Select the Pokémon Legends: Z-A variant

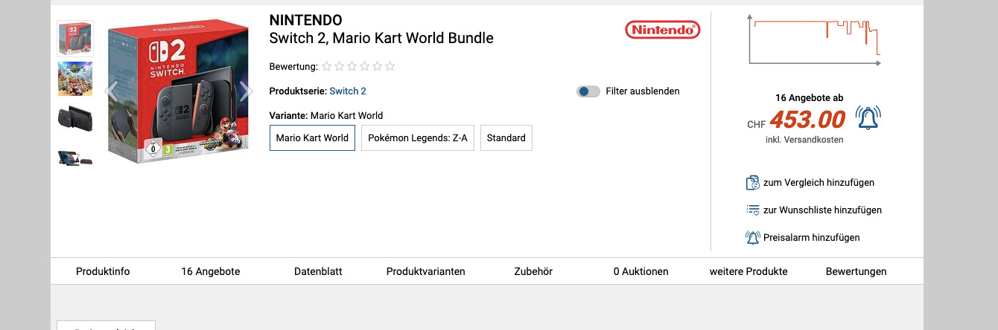pyautogui.click(x=418, y=137)
